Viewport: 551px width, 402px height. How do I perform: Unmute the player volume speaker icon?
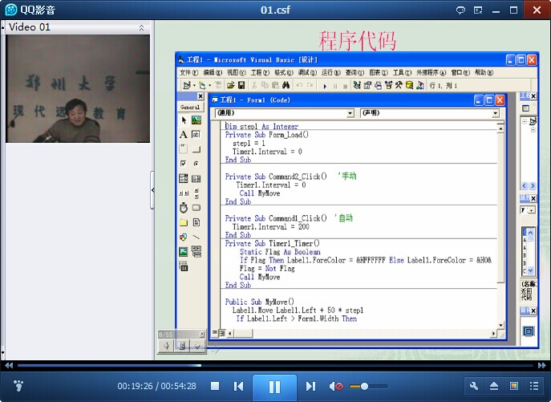[335, 387]
